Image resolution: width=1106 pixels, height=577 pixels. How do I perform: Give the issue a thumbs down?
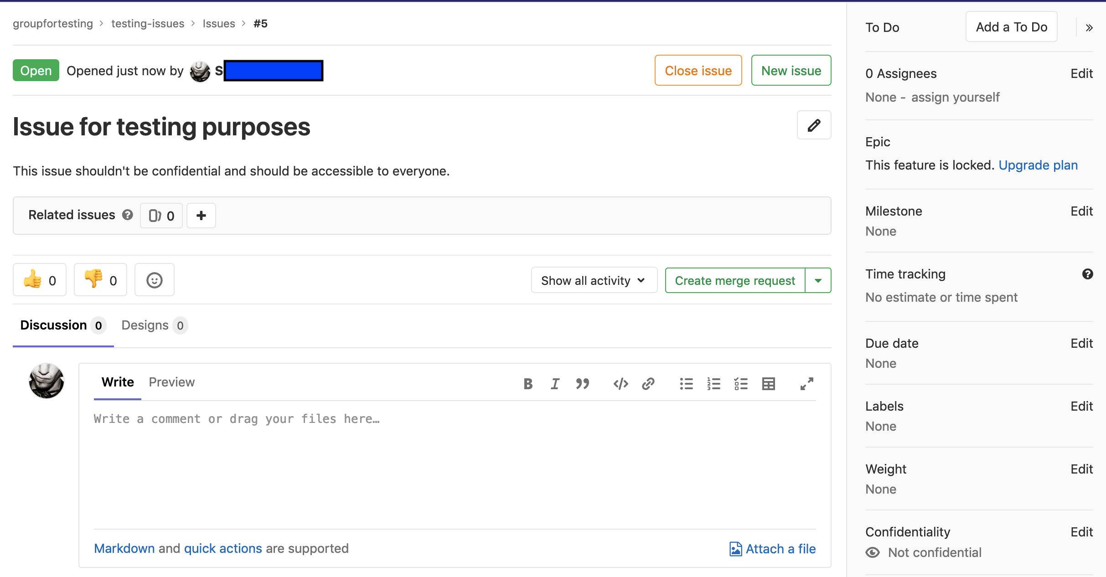[100, 280]
